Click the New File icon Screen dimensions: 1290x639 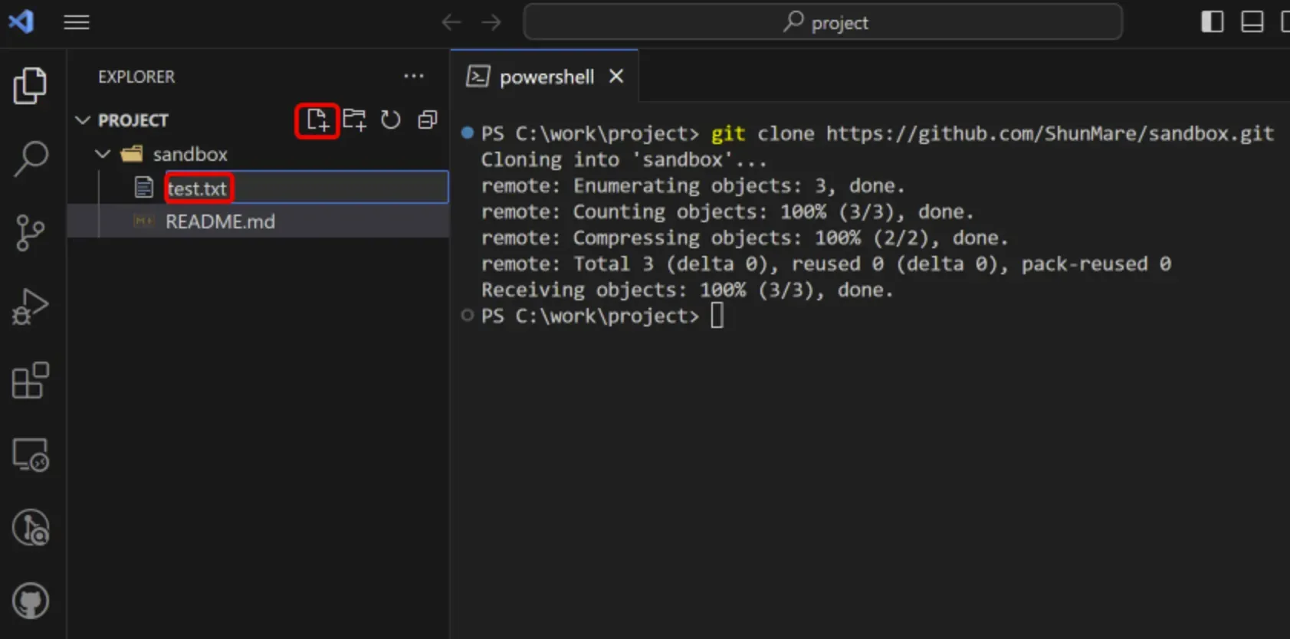[x=317, y=120]
